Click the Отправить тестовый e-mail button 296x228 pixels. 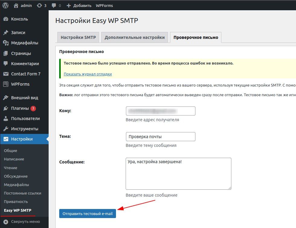click(x=88, y=214)
